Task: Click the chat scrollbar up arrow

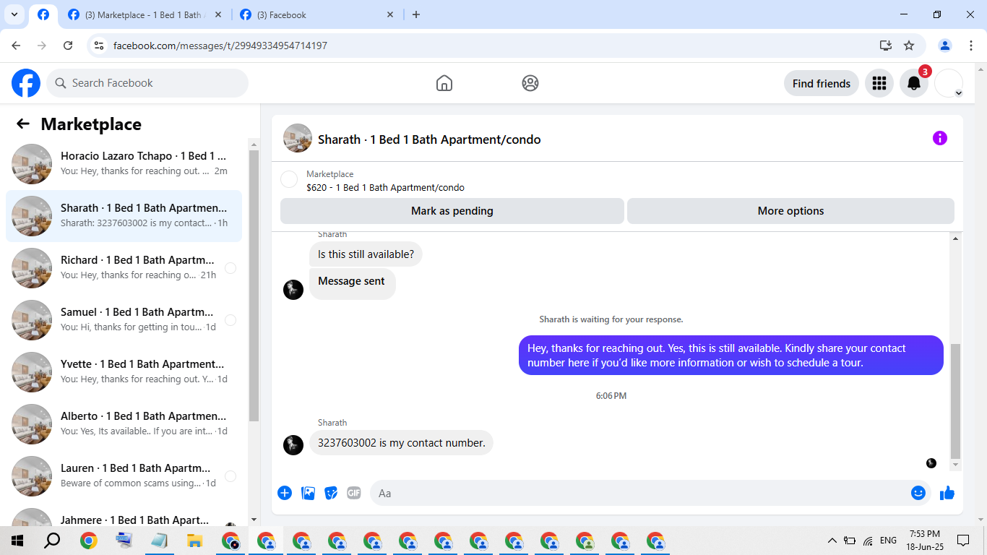Action: pyautogui.click(x=956, y=238)
